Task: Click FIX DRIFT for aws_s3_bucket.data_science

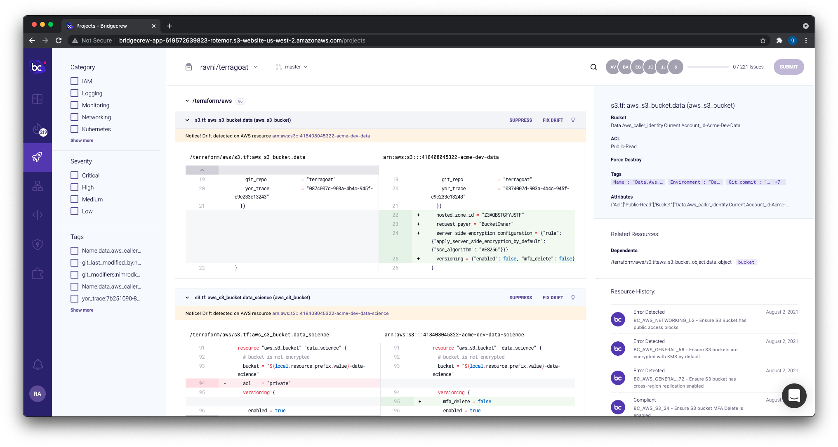Action: pos(553,298)
